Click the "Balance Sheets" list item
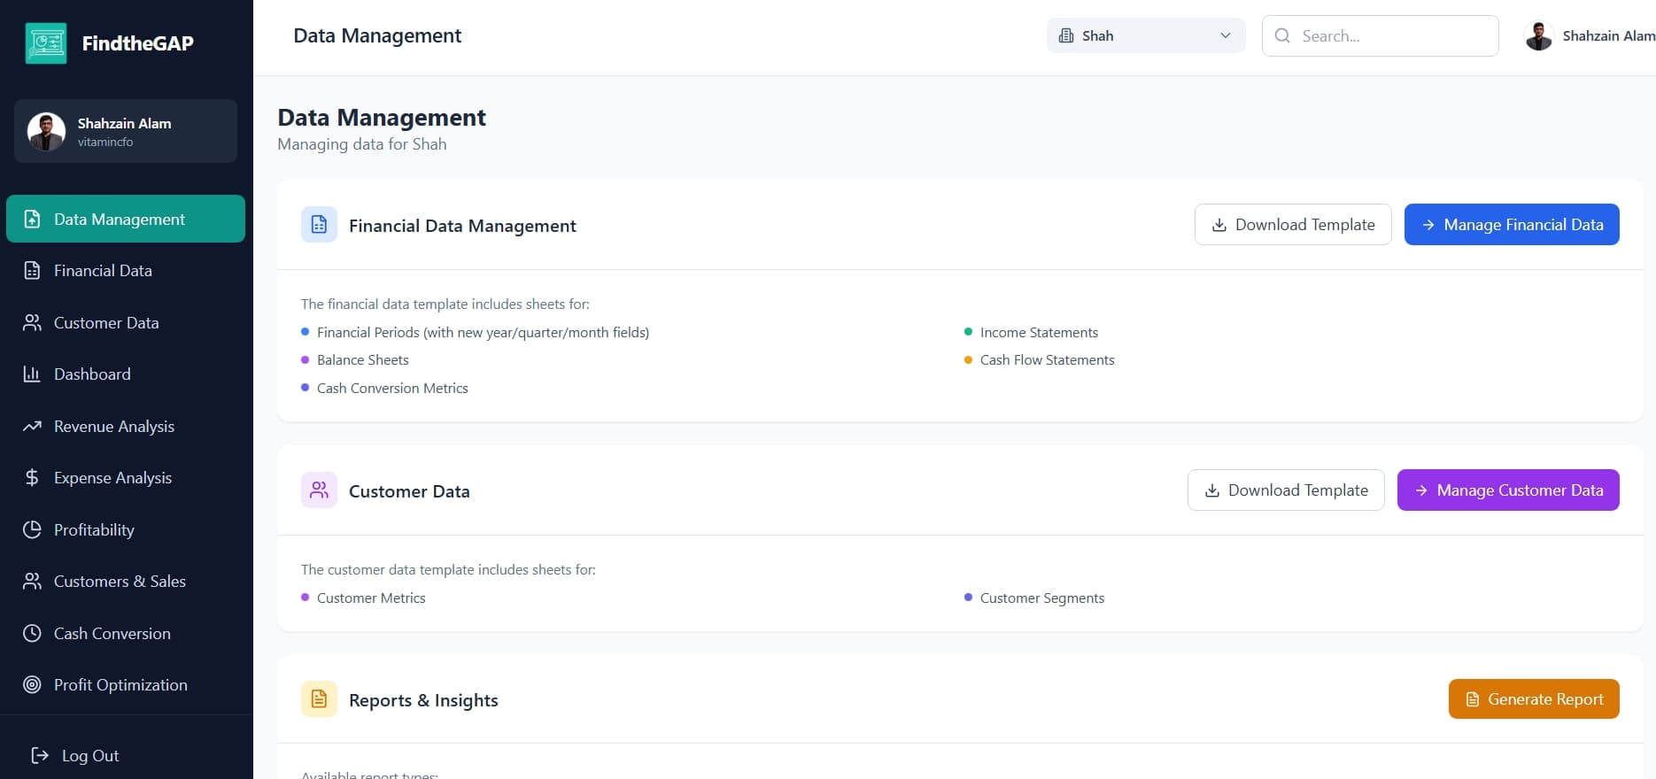The height and width of the screenshot is (779, 1656). (x=363, y=360)
